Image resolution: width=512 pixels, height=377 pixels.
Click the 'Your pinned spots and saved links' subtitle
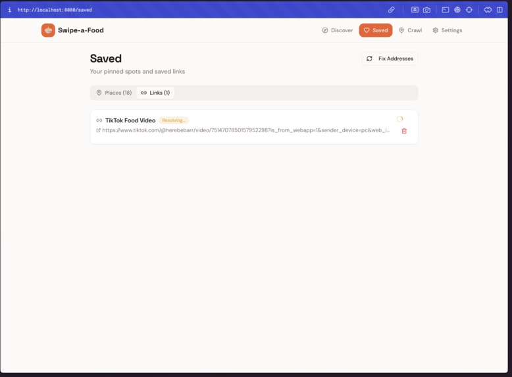pos(138,72)
